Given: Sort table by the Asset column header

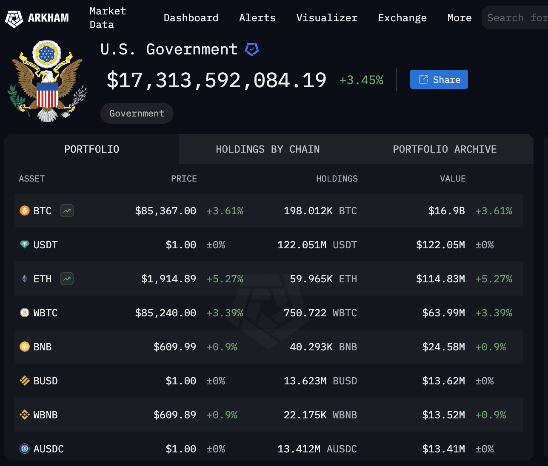Looking at the screenshot, I should pyautogui.click(x=32, y=179).
